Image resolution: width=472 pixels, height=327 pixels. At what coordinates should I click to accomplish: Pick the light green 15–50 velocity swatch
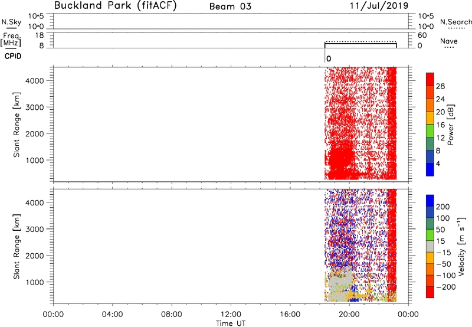430,235
